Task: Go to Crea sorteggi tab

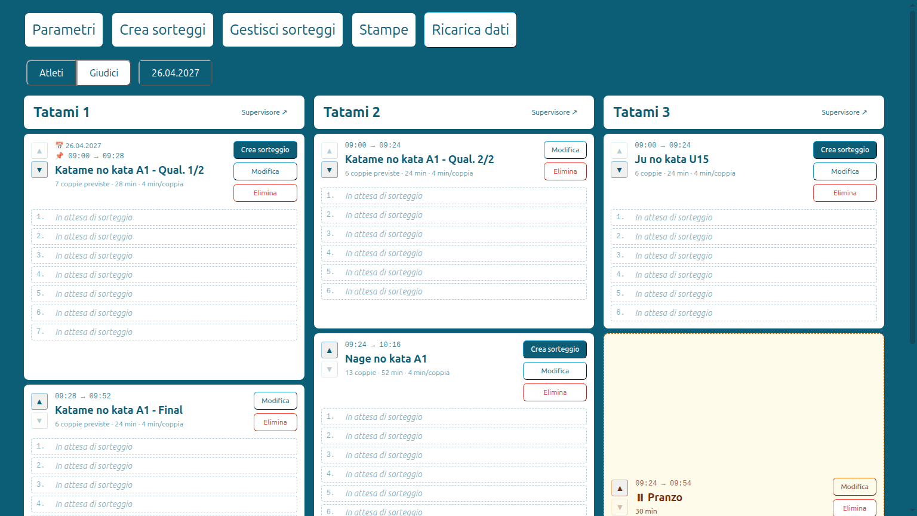Action: click(x=162, y=30)
